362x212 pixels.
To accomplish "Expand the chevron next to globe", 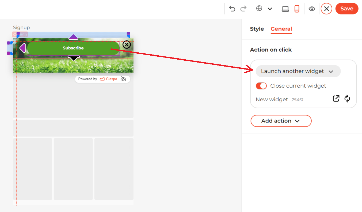I will (270, 9).
